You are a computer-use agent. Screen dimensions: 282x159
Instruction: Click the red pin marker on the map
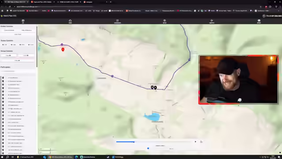pos(63,49)
